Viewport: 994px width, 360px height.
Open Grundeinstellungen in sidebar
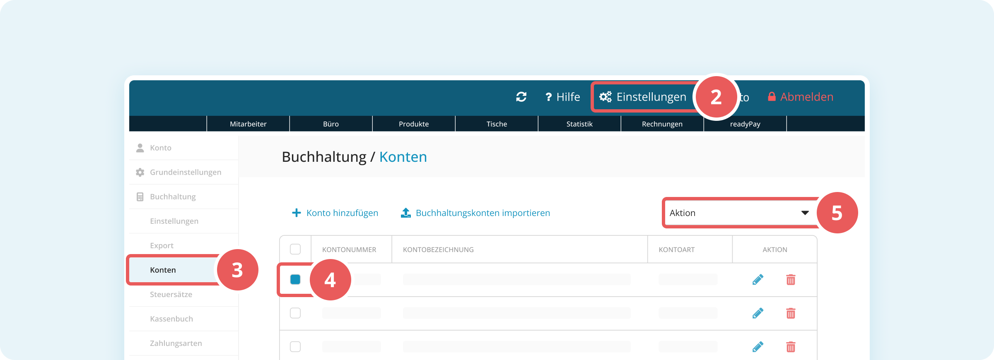[184, 172]
